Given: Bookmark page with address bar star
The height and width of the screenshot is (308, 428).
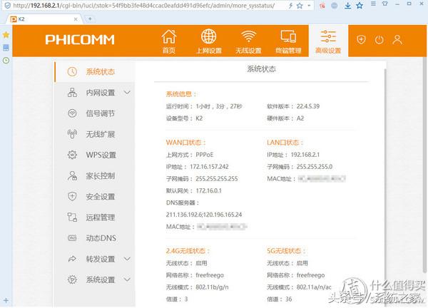Looking at the screenshot, I should 300,6.
